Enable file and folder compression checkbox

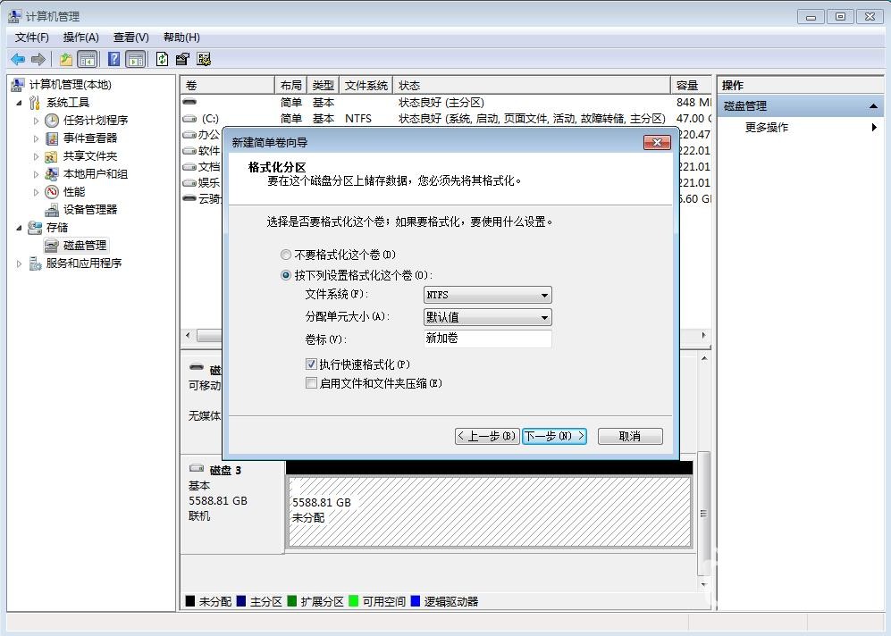coord(311,383)
